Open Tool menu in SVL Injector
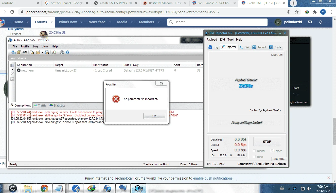The image size is (336, 193). pyautogui.click(x=231, y=40)
